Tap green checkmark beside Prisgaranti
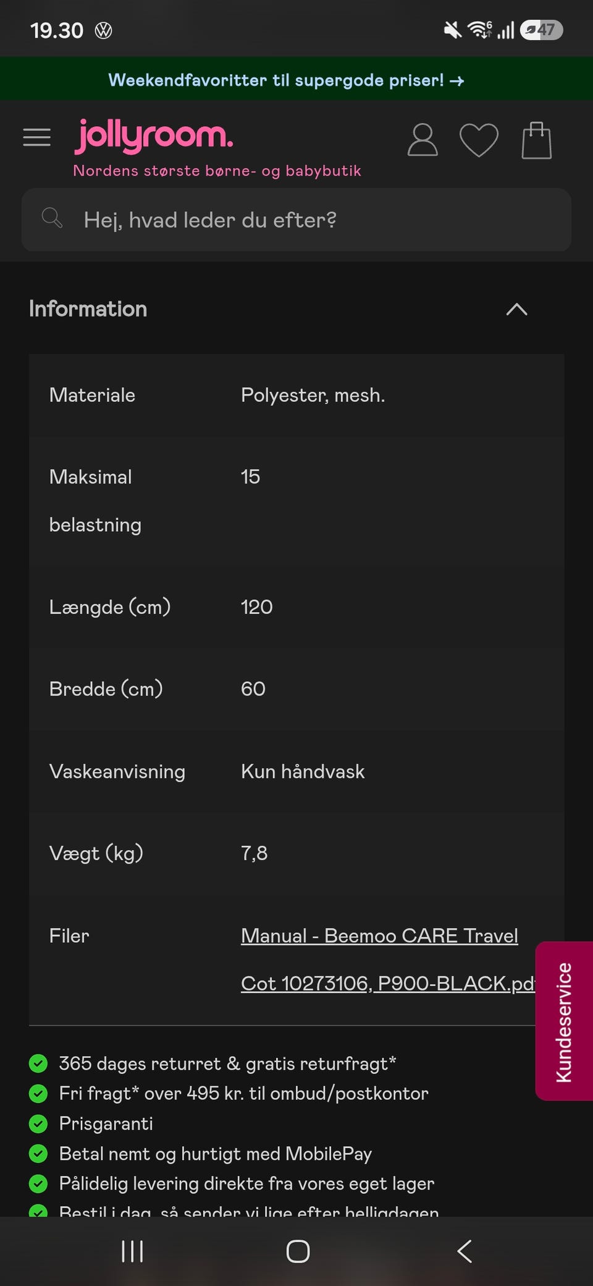The height and width of the screenshot is (1286, 593). [38, 1123]
